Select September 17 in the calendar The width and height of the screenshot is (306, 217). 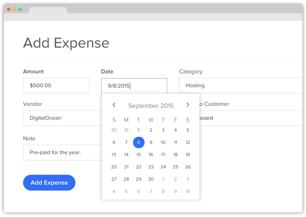click(163, 155)
